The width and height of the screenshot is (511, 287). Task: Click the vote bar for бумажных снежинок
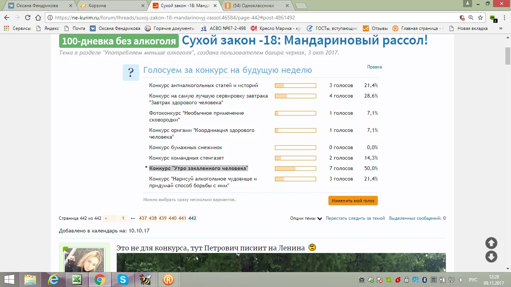[x=296, y=148]
